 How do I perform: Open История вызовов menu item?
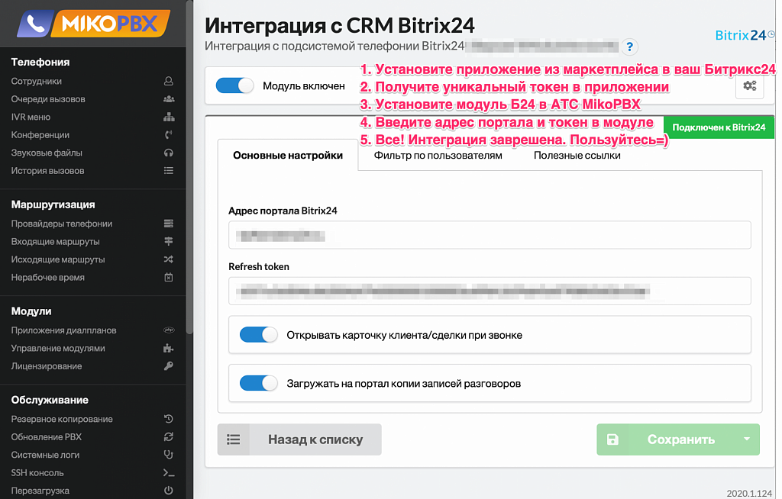pyautogui.click(x=47, y=170)
